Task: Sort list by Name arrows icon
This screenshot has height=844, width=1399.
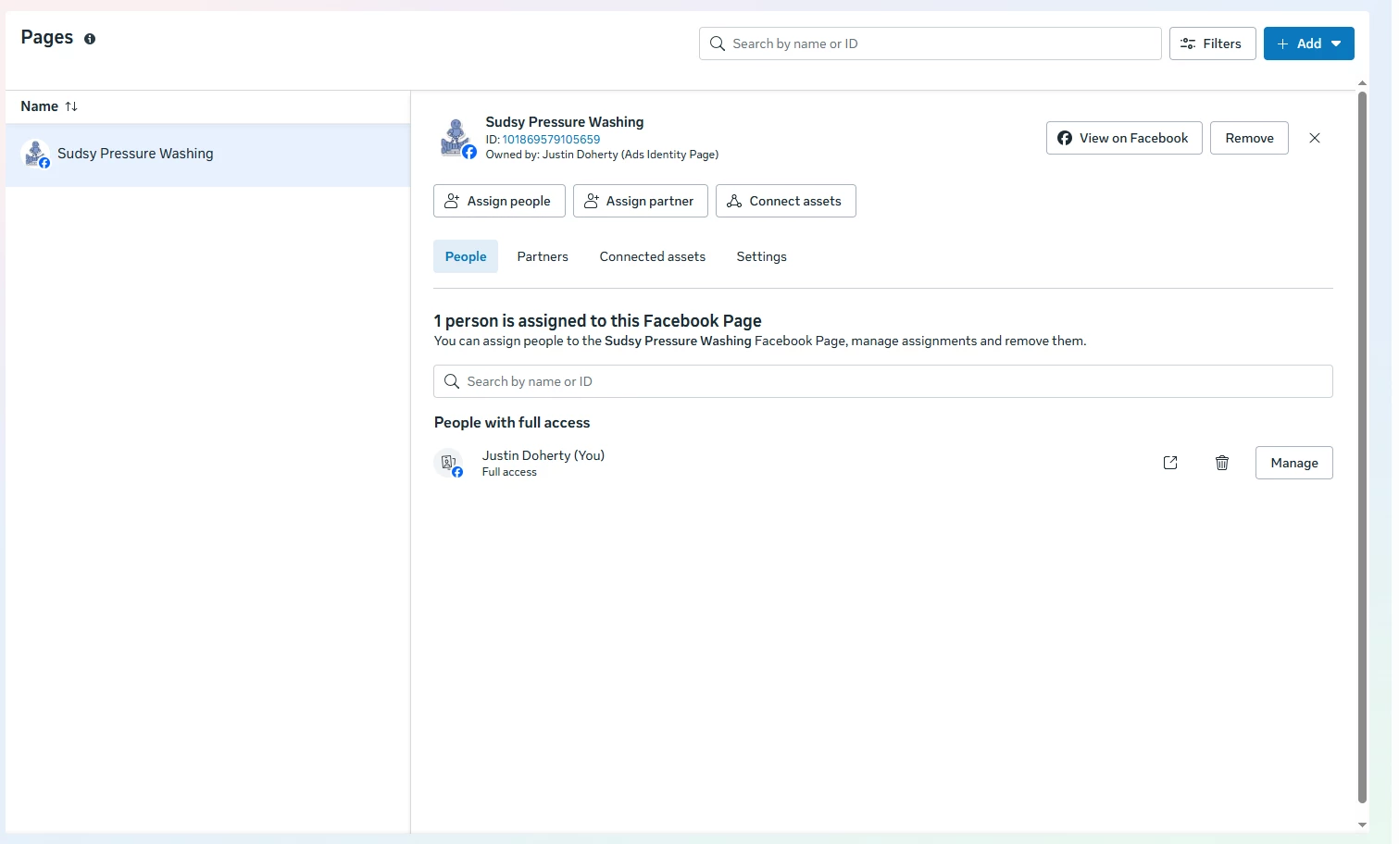Action: (71, 106)
